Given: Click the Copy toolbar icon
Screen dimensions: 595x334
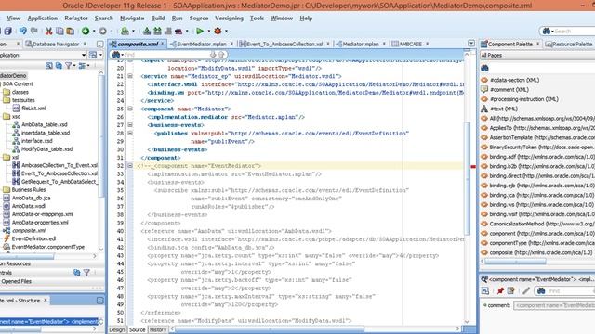Looking at the screenshot, I should pyautogui.click(x=59, y=31).
